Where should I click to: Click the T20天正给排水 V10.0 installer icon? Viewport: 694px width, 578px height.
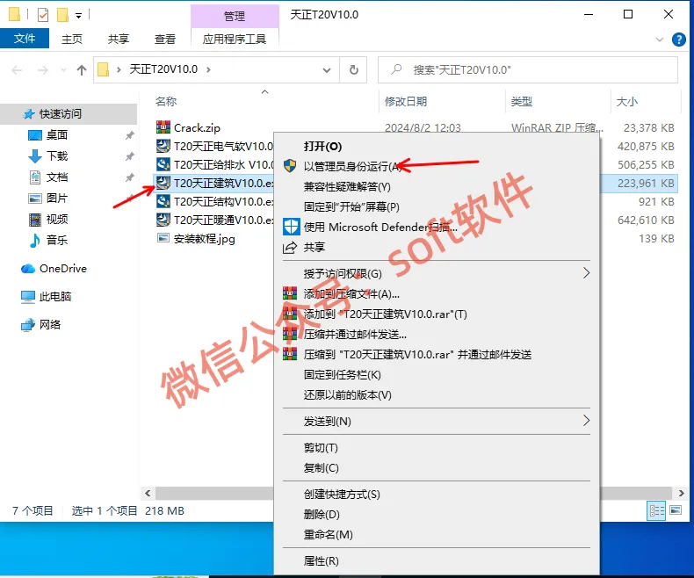(x=163, y=164)
